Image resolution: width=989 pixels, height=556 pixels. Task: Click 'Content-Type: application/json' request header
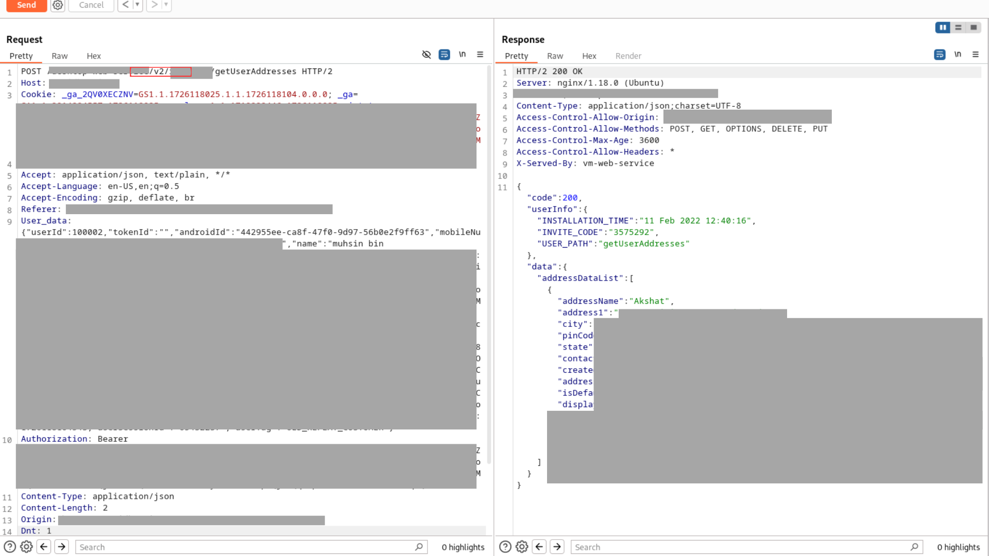click(97, 496)
